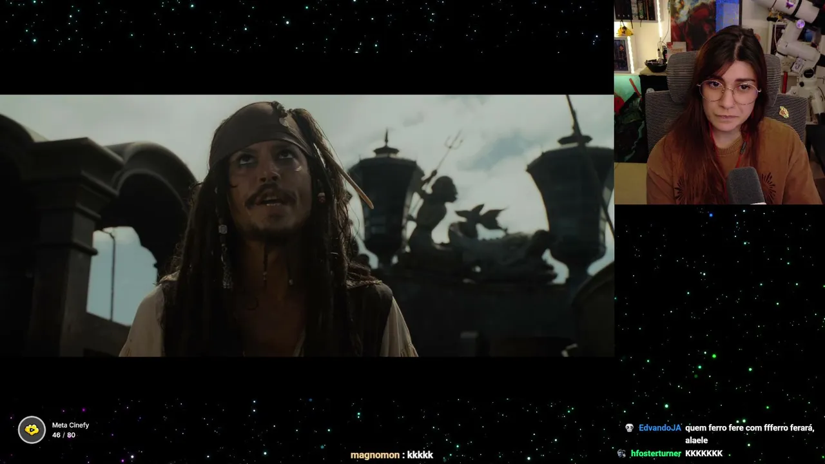
Task: Open chat user hfosterturner's name
Action: [x=656, y=454]
